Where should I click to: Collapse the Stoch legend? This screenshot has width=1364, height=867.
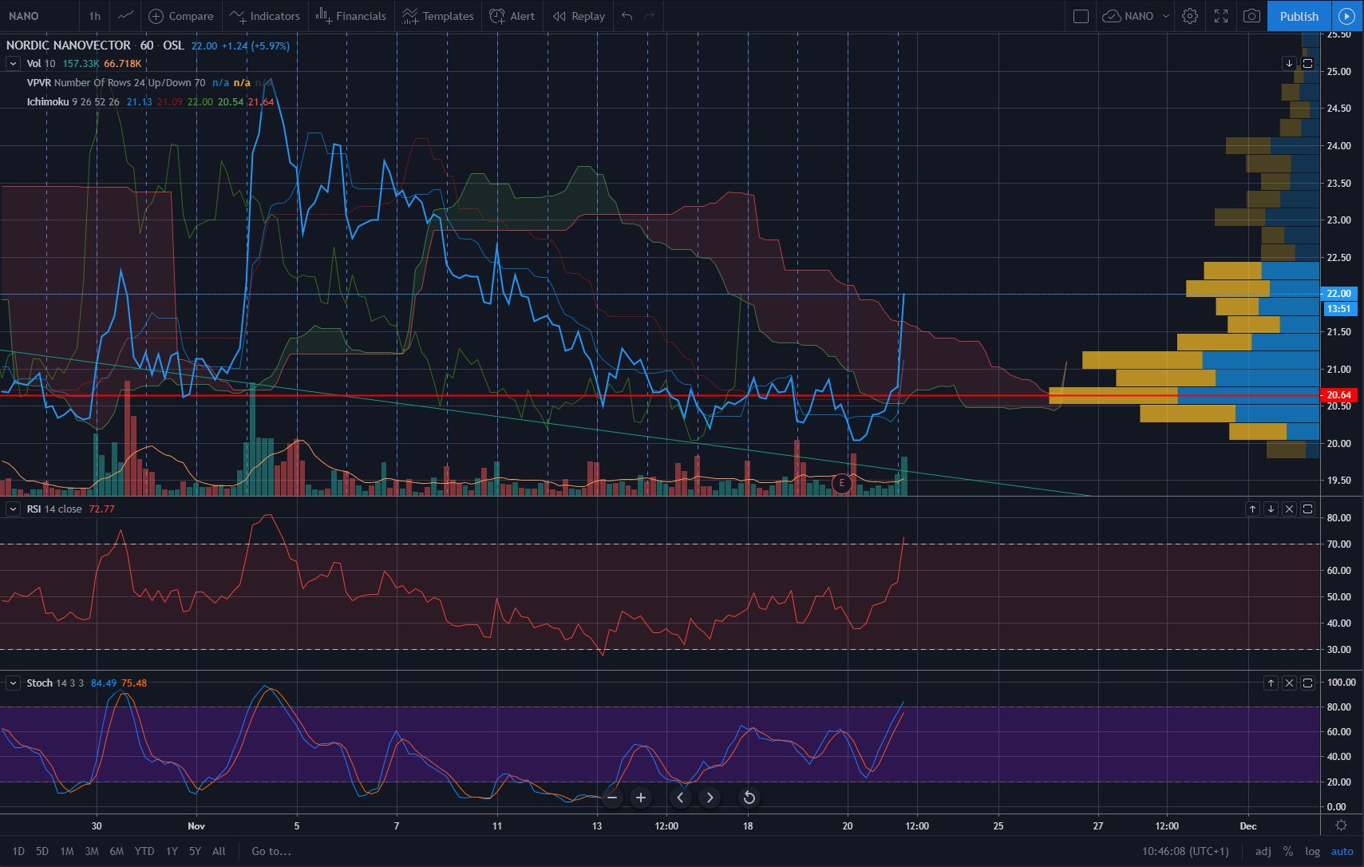click(x=13, y=683)
